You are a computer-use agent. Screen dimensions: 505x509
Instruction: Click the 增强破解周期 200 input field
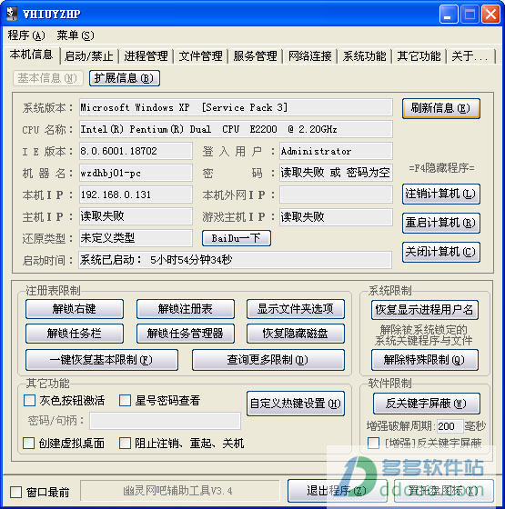tap(449, 426)
